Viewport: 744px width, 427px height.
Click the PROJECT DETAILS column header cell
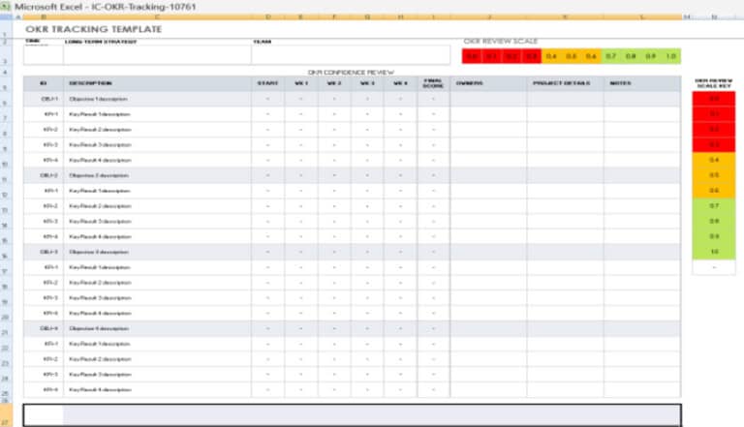point(565,83)
